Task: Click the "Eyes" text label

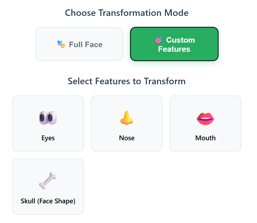Action: [x=48, y=138]
